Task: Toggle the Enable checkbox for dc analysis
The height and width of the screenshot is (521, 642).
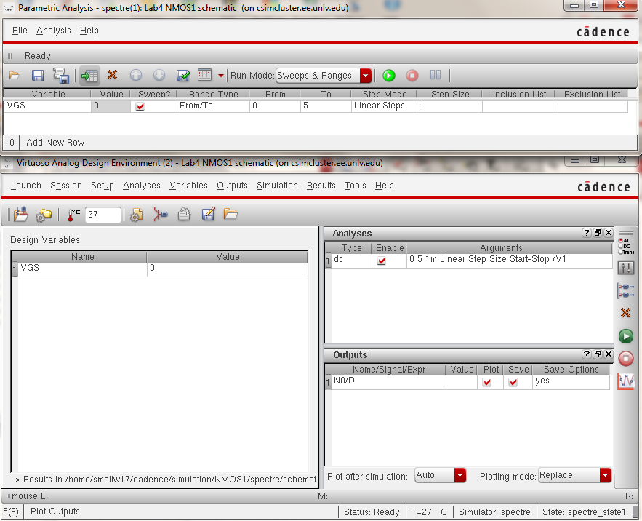Action: tap(381, 260)
